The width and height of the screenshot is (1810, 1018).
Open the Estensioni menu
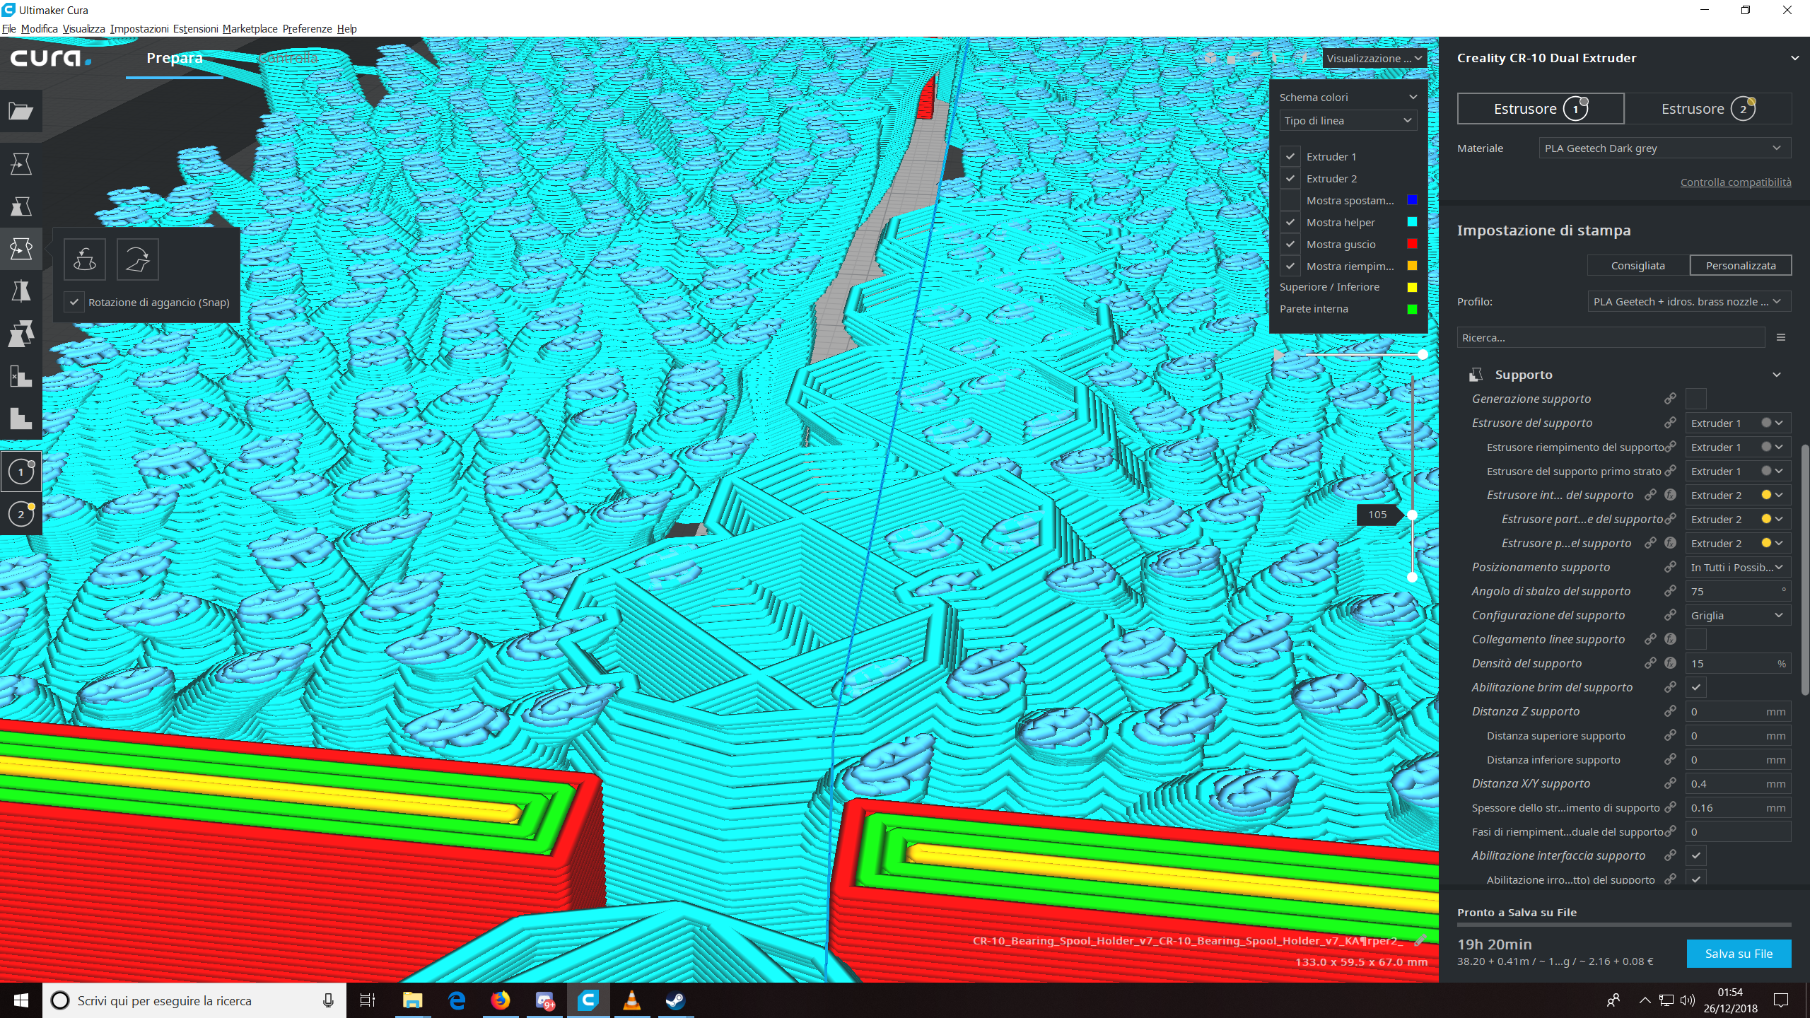coord(195,29)
